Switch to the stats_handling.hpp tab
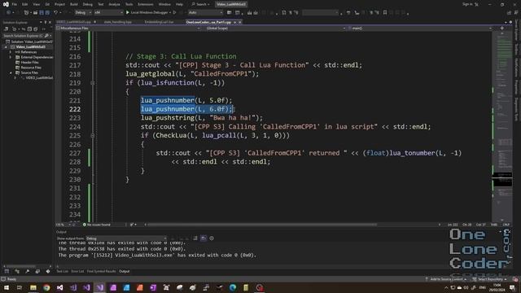This screenshot has height=293, width=521. (117, 22)
